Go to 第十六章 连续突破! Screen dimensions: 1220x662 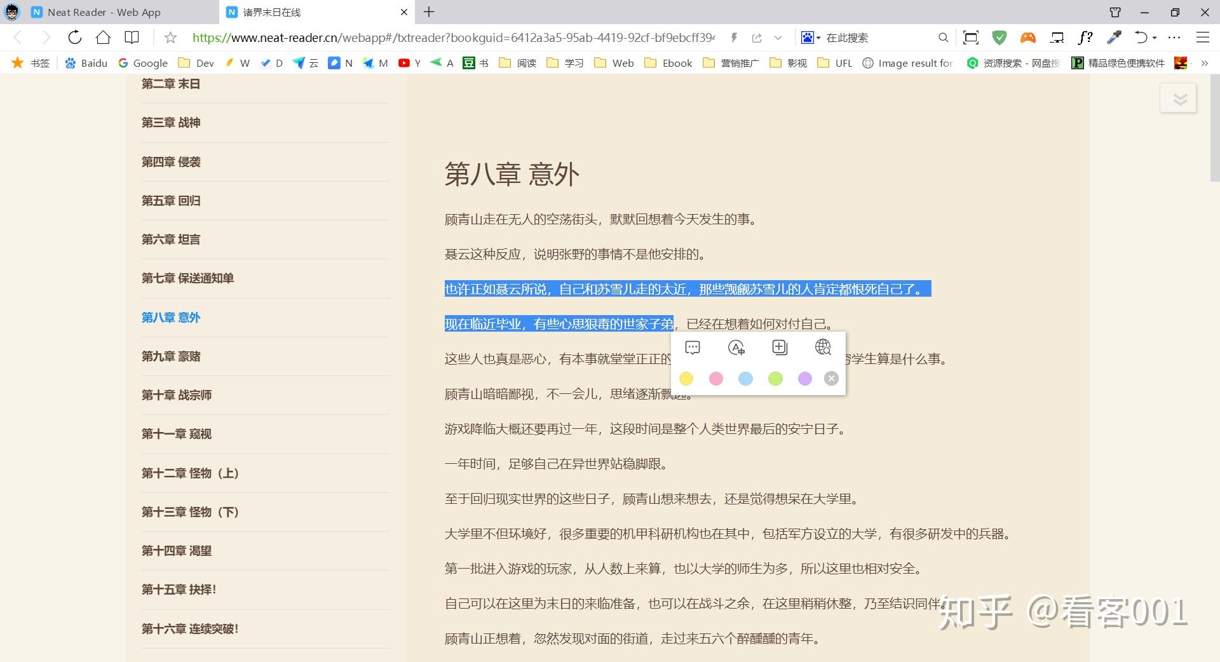point(189,629)
